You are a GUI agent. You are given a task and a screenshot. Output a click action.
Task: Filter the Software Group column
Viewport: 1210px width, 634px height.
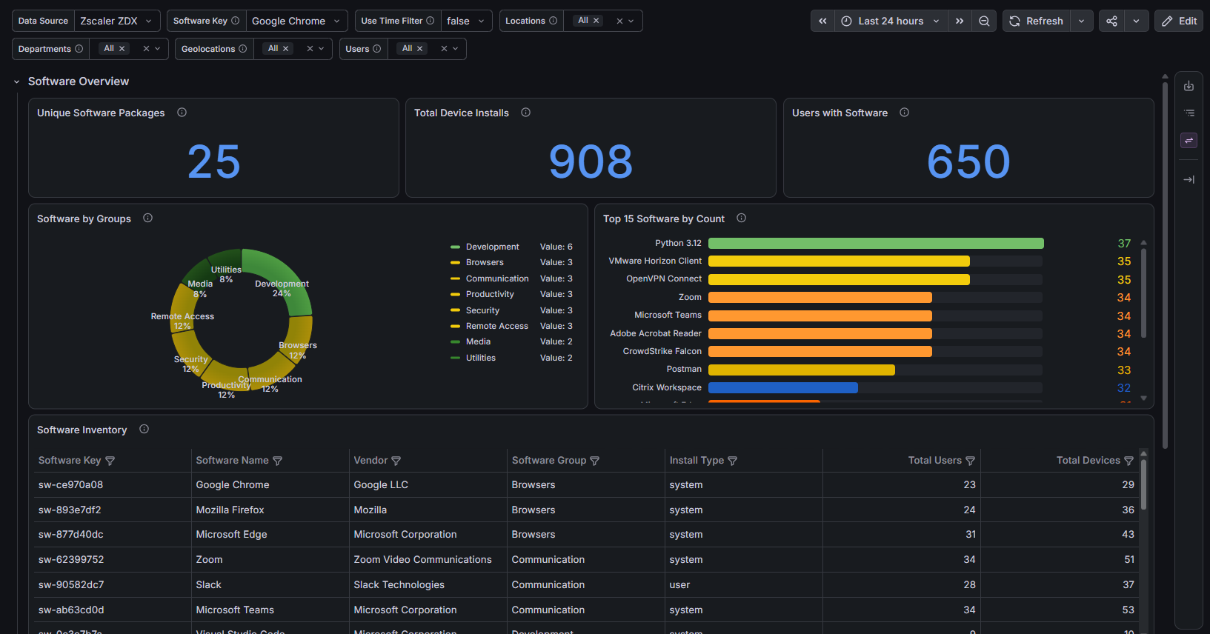point(594,461)
